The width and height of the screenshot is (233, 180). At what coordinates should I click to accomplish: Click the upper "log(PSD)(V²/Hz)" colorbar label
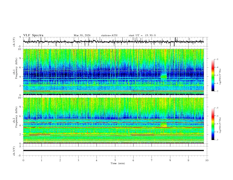coord(220,77)
